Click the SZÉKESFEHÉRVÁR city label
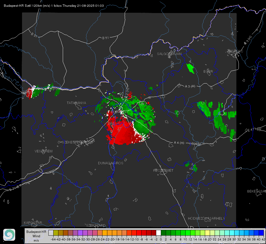The height and width of the screenshot is (244, 266). pos(77,142)
